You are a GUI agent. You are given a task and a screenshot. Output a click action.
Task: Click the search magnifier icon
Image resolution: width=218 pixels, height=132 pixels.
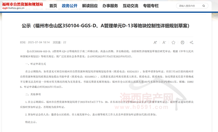(x=204, y=6)
